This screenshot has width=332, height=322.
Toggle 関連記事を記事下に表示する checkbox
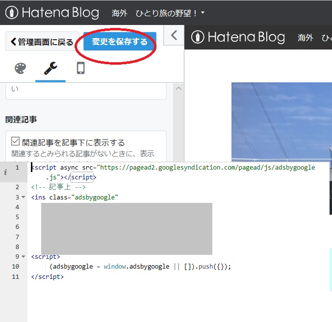(x=15, y=142)
